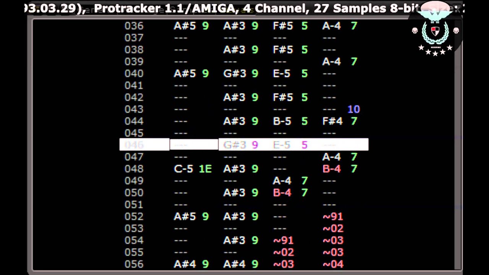Click ~91 value in row 054
Screen dimensions: 489x275
tap(283, 240)
